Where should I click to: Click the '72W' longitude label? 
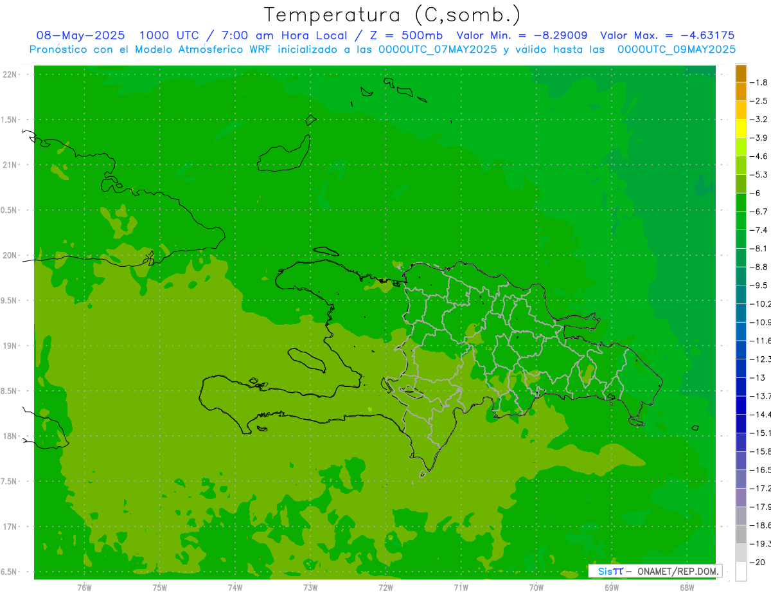pyautogui.click(x=385, y=588)
